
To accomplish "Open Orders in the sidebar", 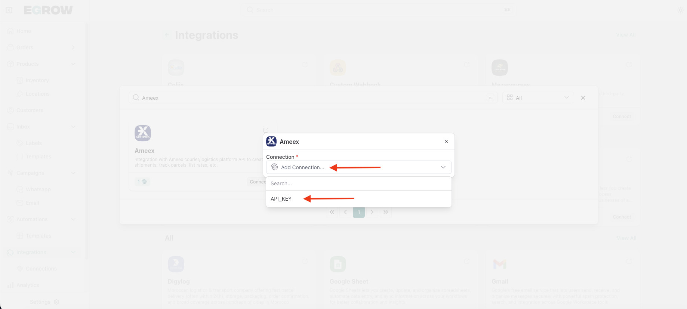I will click(25, 47).
